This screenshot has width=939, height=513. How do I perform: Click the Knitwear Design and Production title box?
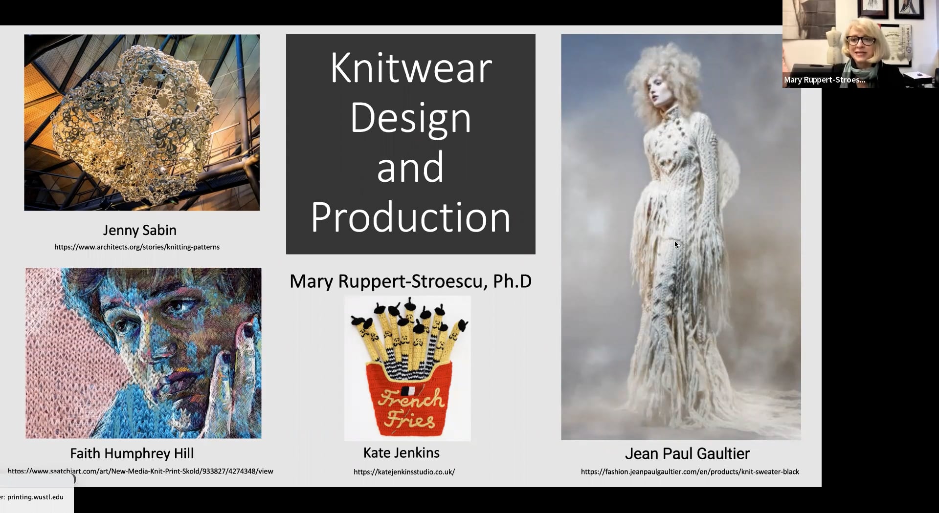(x=411, y=144)
